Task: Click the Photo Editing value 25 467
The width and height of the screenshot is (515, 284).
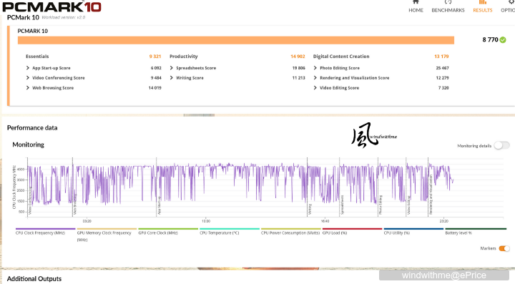Action: point(443,68)
